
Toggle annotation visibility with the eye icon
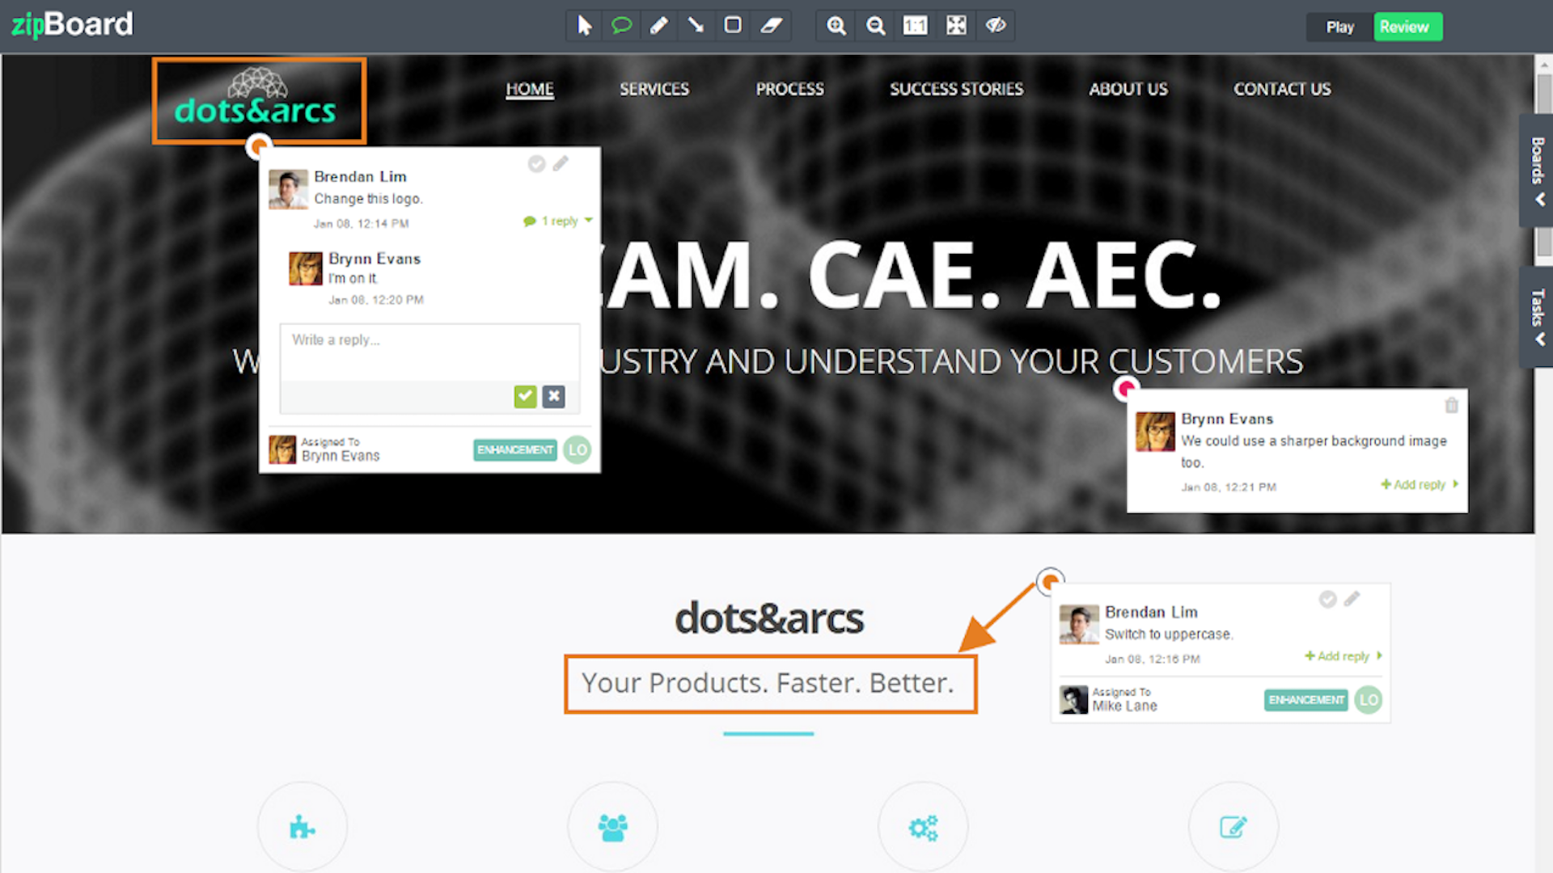[995, 25]
